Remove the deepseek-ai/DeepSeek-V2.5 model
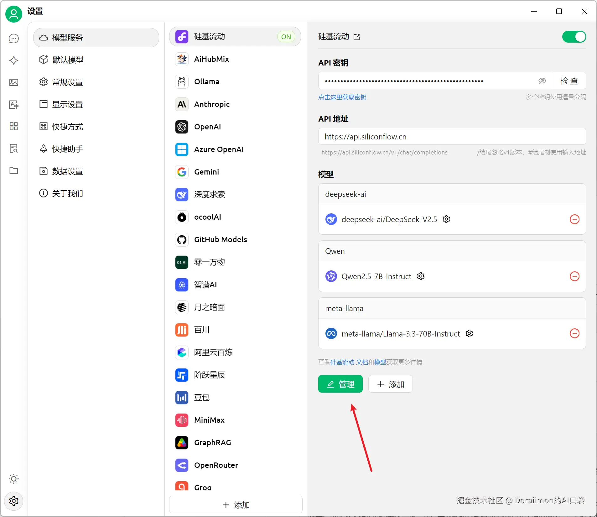 [x=574, y=219]
